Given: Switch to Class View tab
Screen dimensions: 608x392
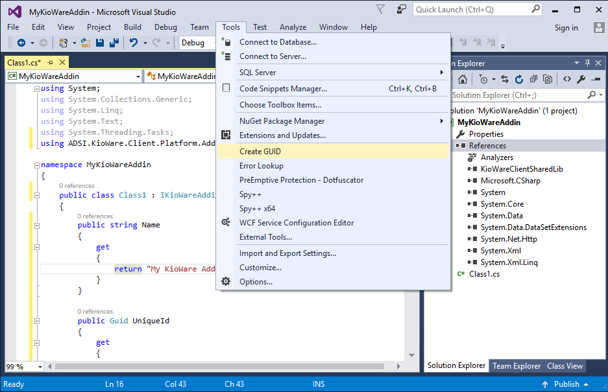Looking at the screenshot, I should (x=565, y=365).
